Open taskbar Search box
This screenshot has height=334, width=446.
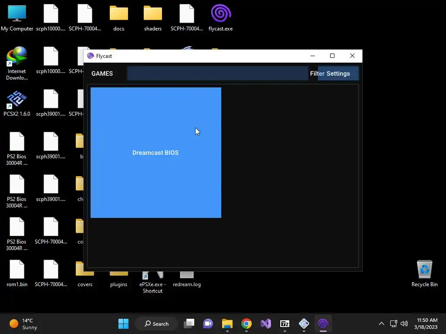click(x=156, y=324)
